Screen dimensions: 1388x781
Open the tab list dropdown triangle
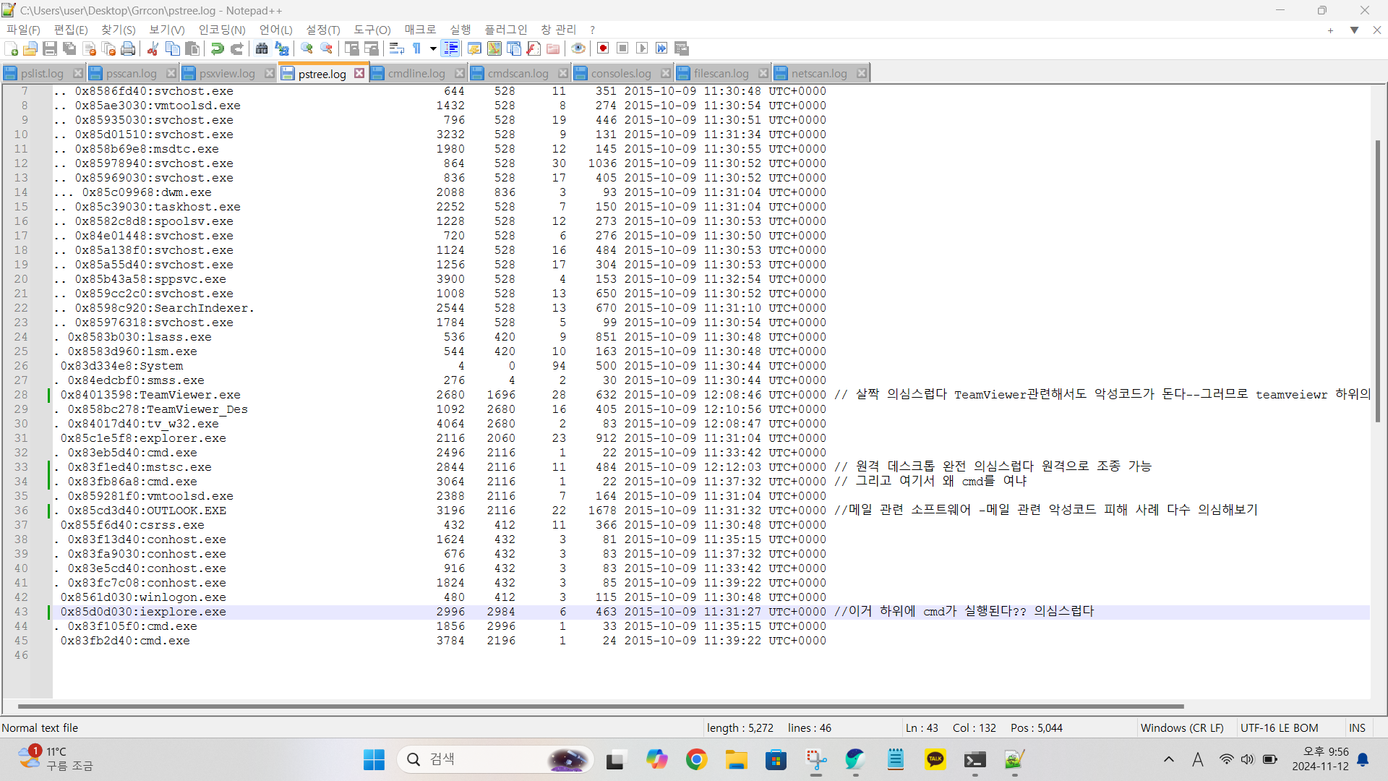click(x=1354, y=30)
